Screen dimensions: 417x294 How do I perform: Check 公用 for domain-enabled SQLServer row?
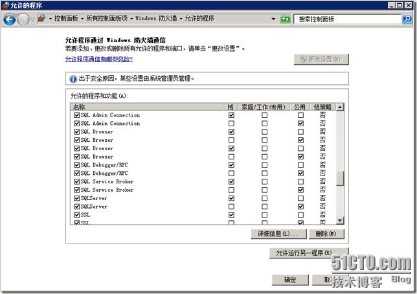coord(300,198)
